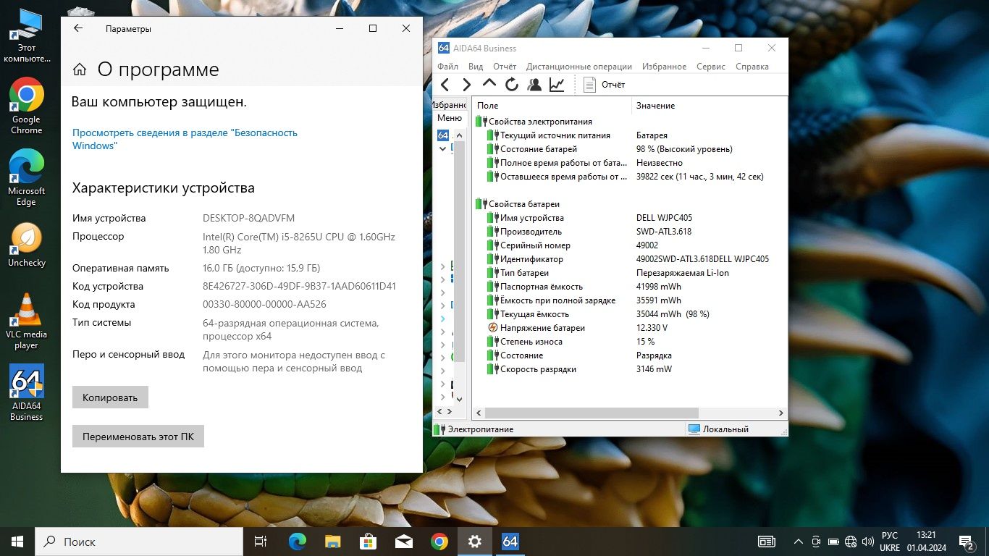
Task: Open VLC media player desktop shortcut
Action: [27, 321]
